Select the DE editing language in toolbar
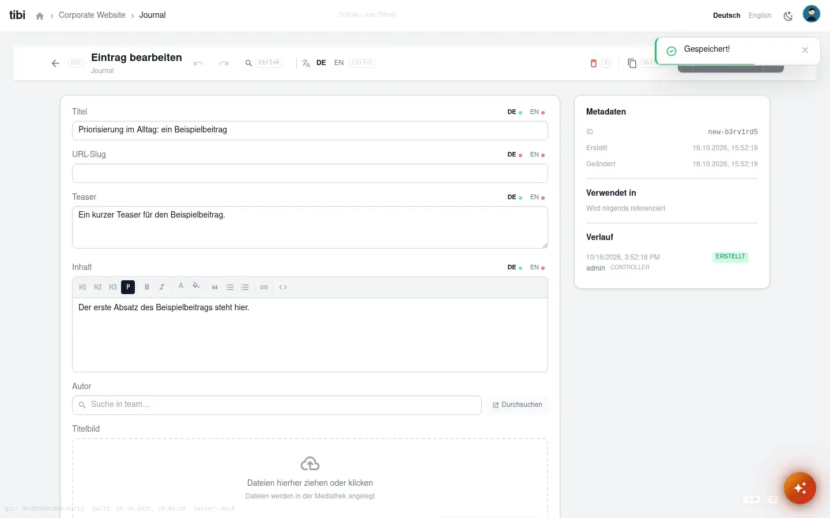 (321, 63)
